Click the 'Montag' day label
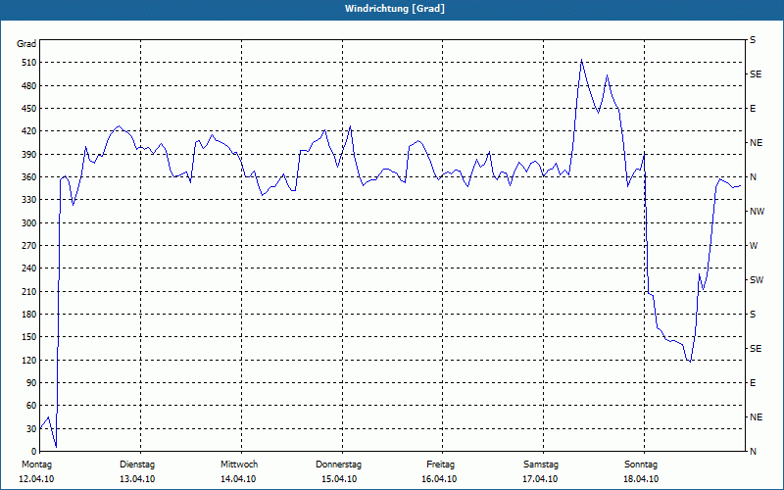 tap(36, 465)
